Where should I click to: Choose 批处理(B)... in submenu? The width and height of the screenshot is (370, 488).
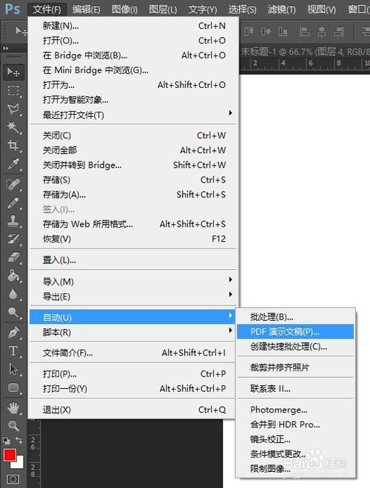click(x=295, y=316)
